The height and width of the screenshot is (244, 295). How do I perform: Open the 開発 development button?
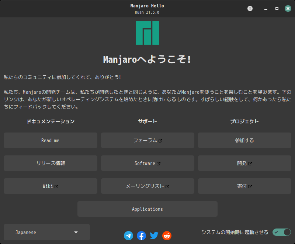[244, 163]
